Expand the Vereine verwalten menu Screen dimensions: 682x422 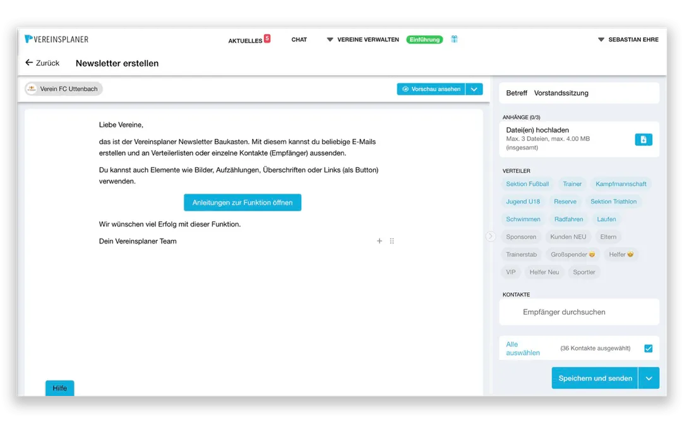pos(362,40)
